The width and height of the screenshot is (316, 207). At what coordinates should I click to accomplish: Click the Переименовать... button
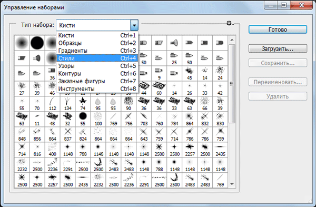point(278,82)
